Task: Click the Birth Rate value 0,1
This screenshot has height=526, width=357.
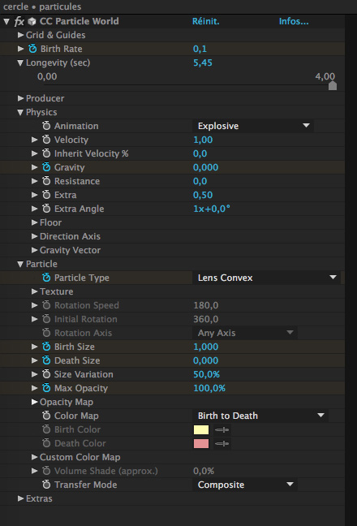Action: (x=200, y=49)
